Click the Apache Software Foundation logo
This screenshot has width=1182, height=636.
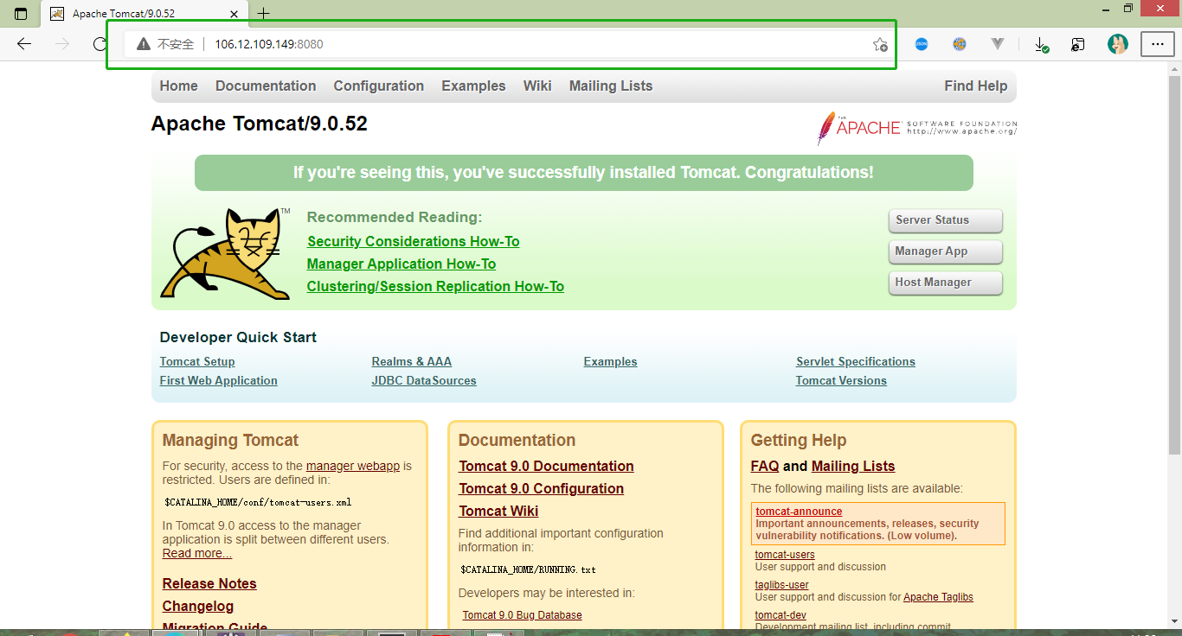tap(917, 128)
